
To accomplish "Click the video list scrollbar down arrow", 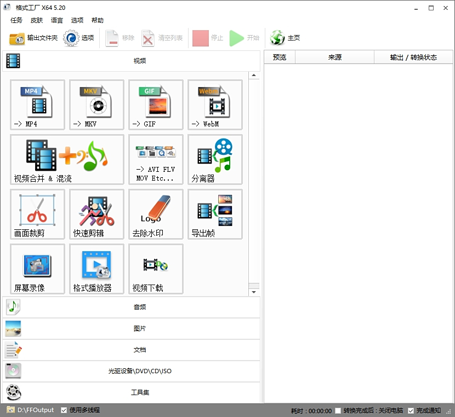I will pos(254,292).
